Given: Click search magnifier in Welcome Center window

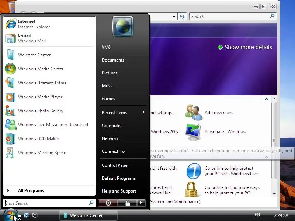Looking at the screenshot, I should pyautogui.click(x=272, y=16).
